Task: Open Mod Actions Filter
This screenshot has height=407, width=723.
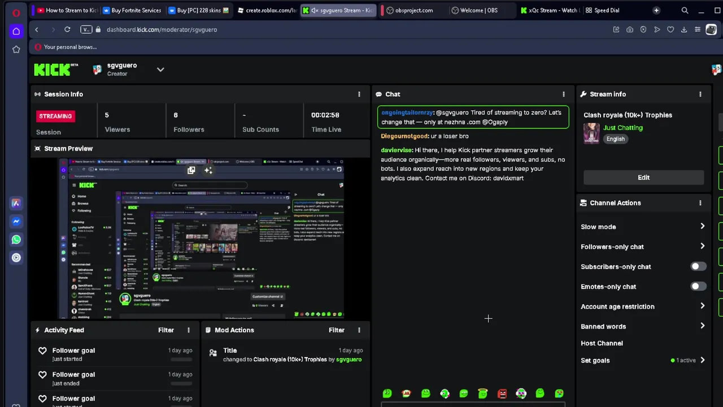Action: click(x=336, y=330)
